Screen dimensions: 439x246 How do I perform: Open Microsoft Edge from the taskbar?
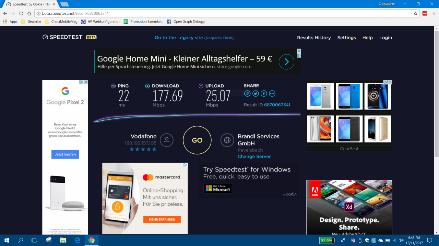[x=78, y=241]
